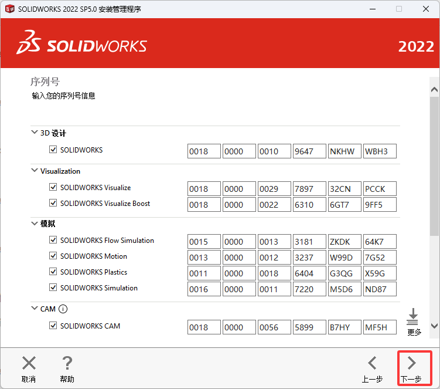Image resolution: width=440 pixels, height=389 pixels.
Task: Collapse the CAM section
Action: [x=34, y=308]
